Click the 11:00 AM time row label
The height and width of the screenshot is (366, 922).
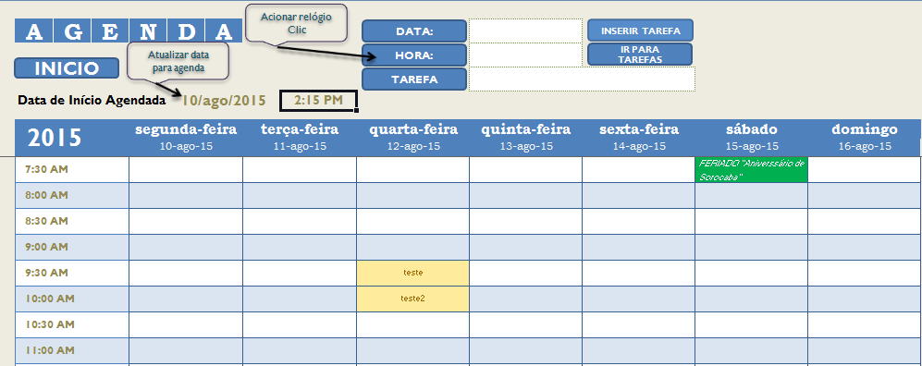[x=72, y=350]
